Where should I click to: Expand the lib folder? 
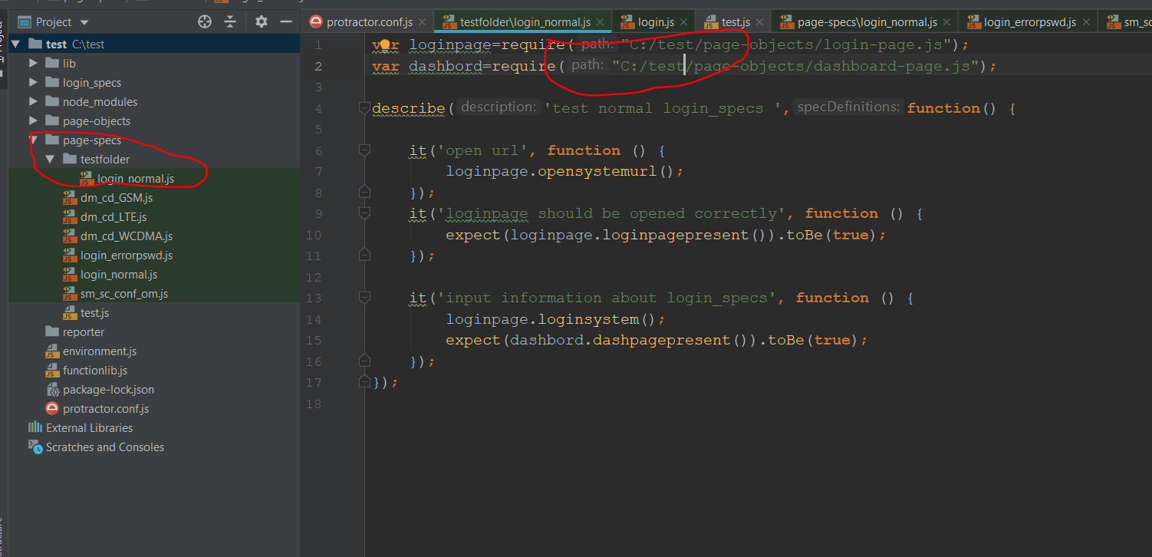click(34, 63)
